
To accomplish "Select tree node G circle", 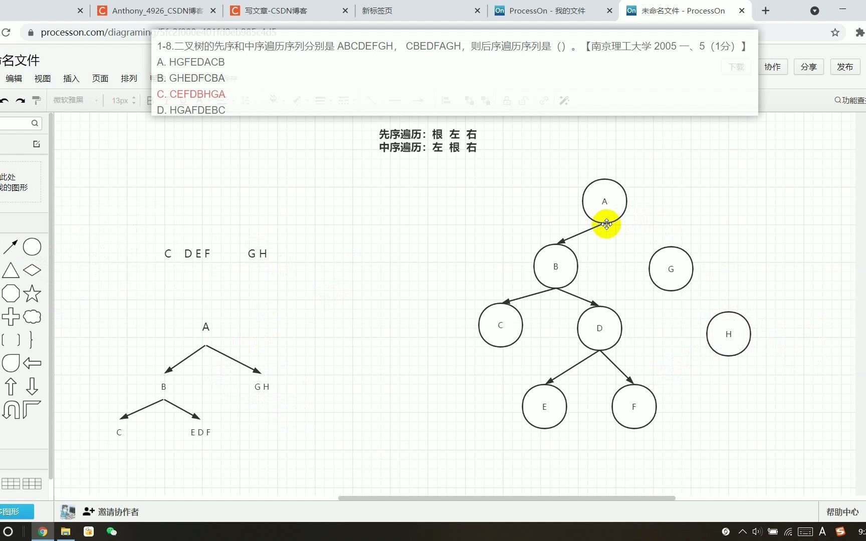I will coord(671,269).
